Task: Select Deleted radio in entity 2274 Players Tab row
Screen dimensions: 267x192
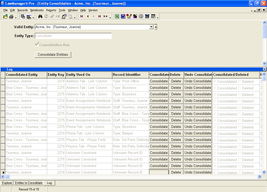Action: click(x=240, y=147)
